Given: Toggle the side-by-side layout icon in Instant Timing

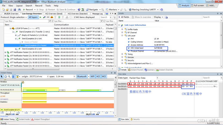Looking at the screenshot, I should (x=14, y=76).
